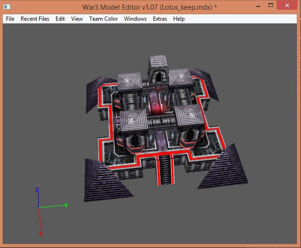Close the War3 Model Editor window
This screenshot has width=301, height=248.
point(287,5)
